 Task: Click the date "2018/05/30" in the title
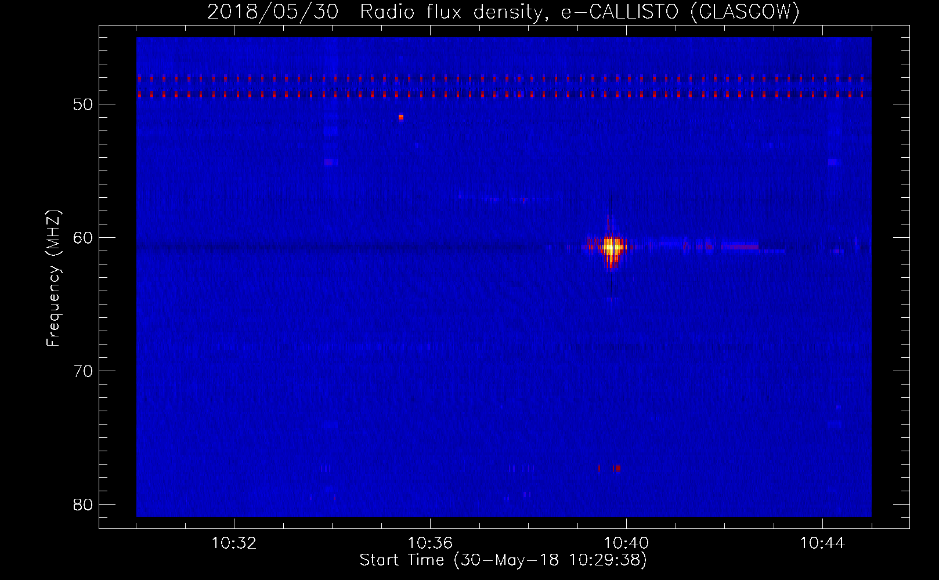point(273,12)
